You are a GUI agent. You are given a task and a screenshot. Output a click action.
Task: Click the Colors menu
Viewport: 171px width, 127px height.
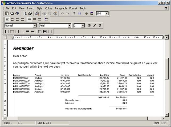48,8
